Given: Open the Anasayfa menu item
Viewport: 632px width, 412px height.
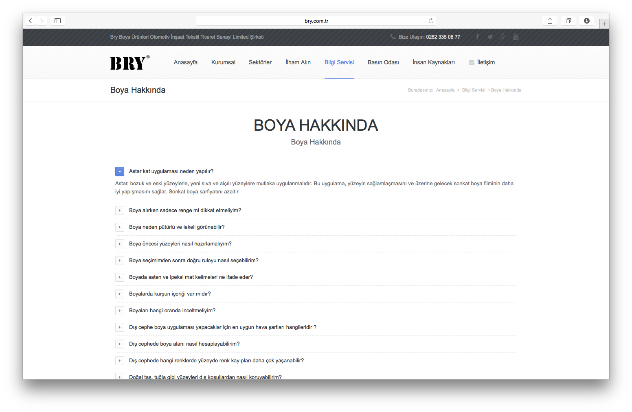Looking at the screenshot, I should [186, 62].
